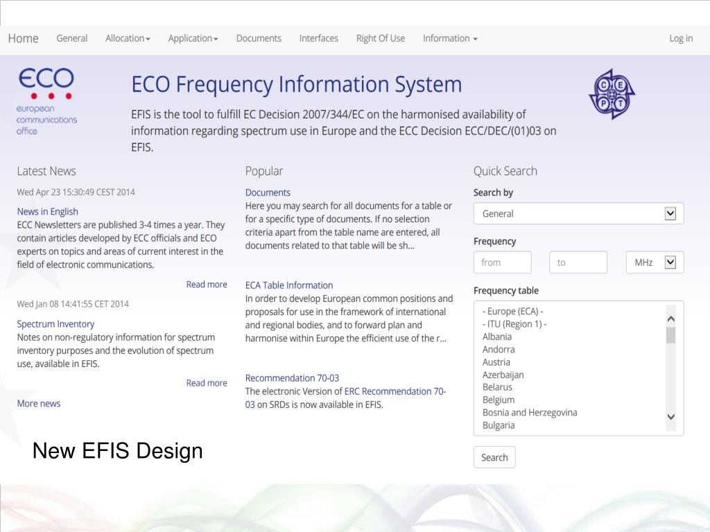This screenshot has width=710, height=532.
Task: Open the Home navigation item
Action: 23,39
